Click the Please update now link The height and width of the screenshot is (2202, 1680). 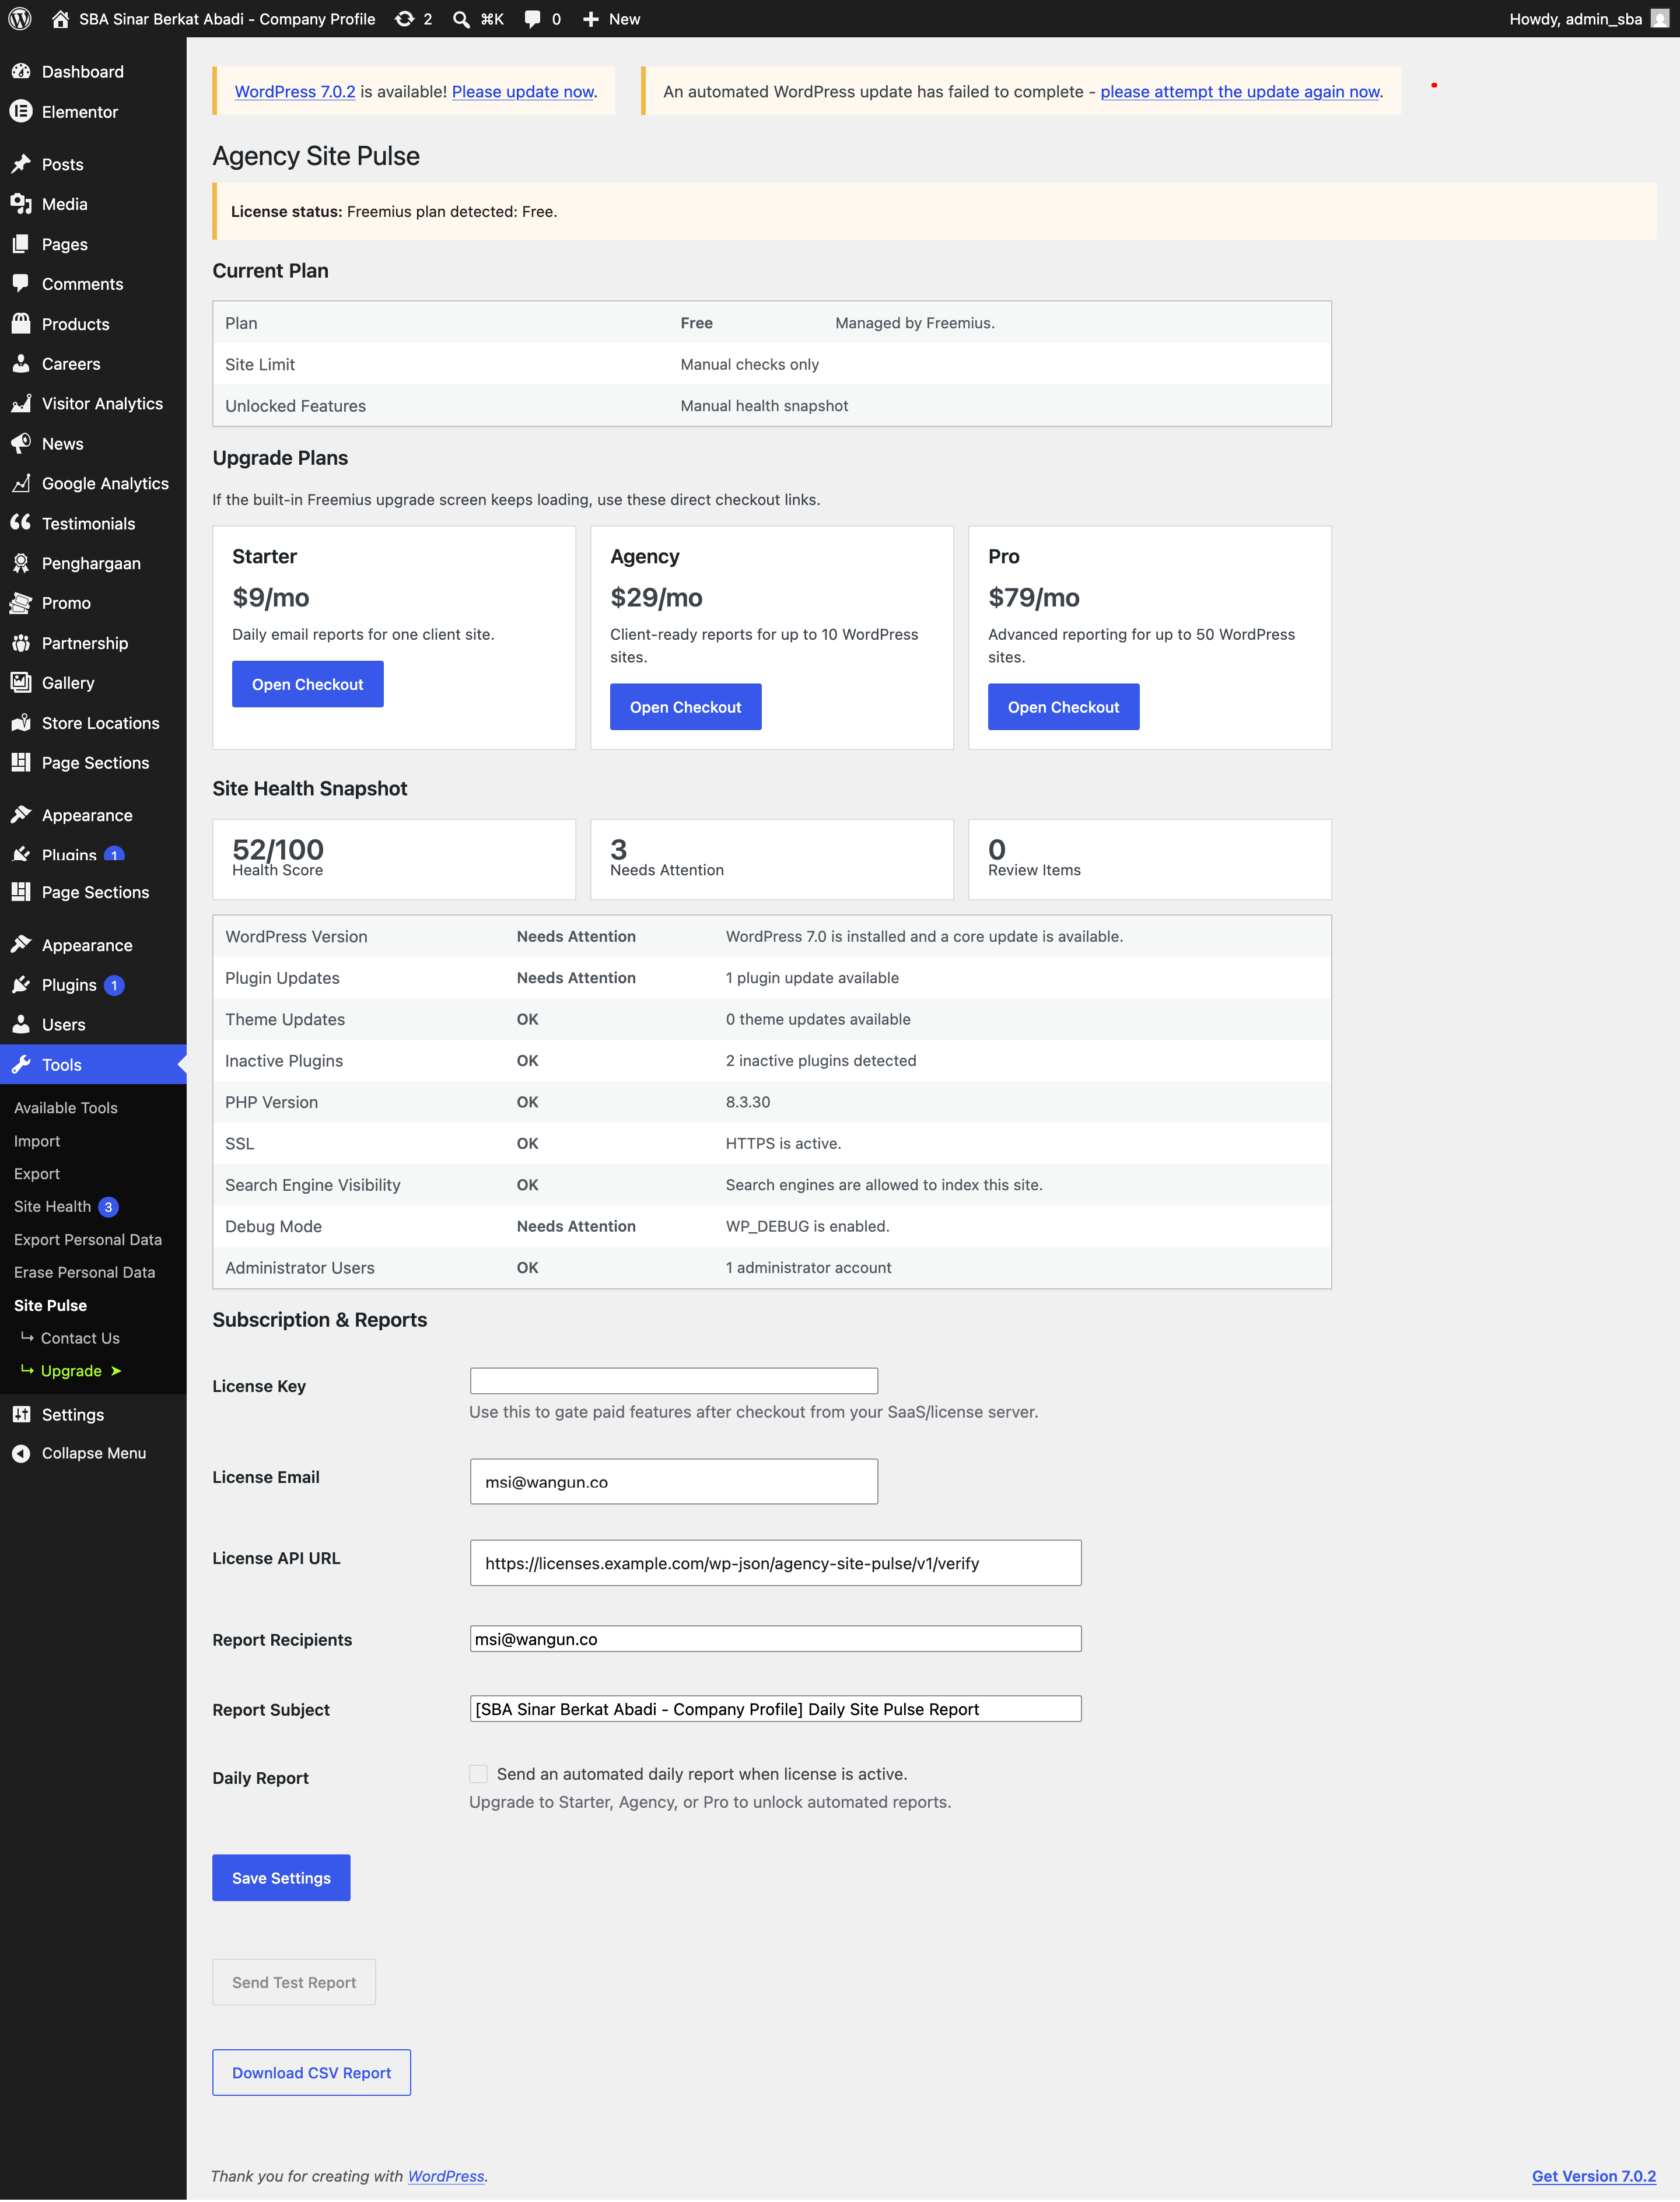click(523, 92)
